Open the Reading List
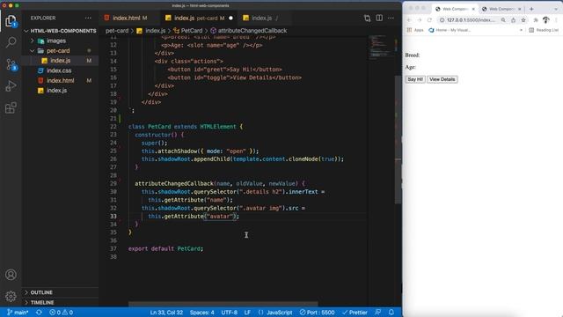This screenshot has height=317, width=563. [x=544, y=30]
